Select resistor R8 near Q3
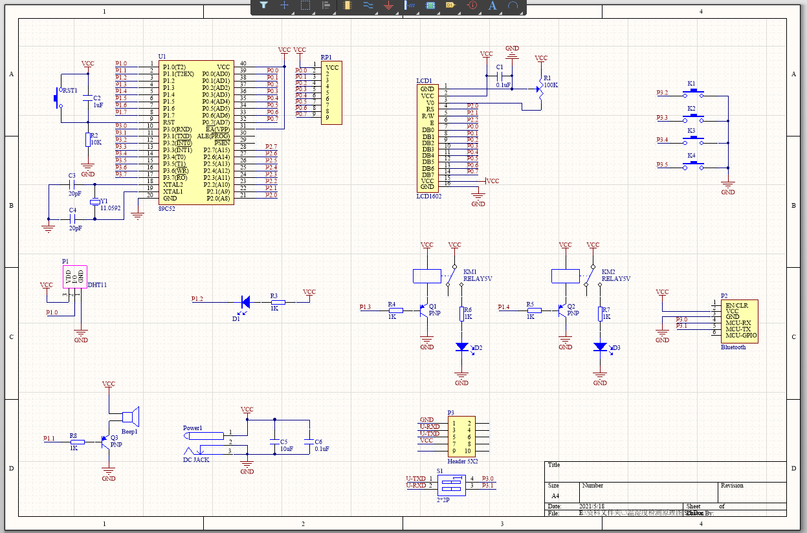The width and height of the screenshot is (807, 533). coord(77,442)
